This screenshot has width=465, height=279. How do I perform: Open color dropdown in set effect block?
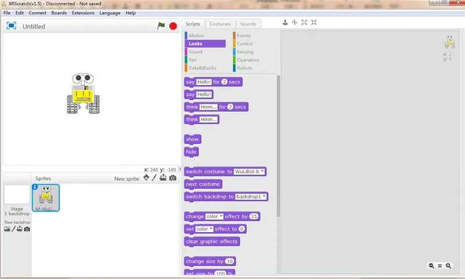point(205,229)
